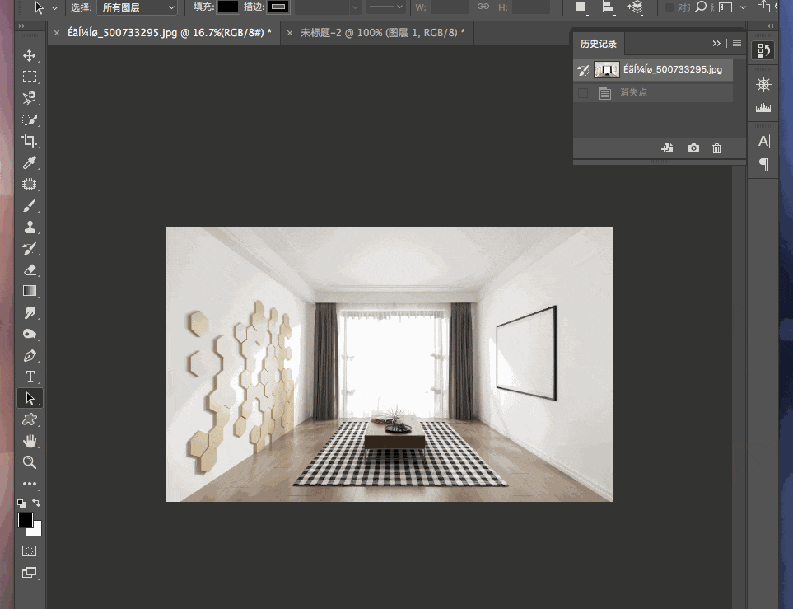Select the Hand tool

[x=30, y=441]
